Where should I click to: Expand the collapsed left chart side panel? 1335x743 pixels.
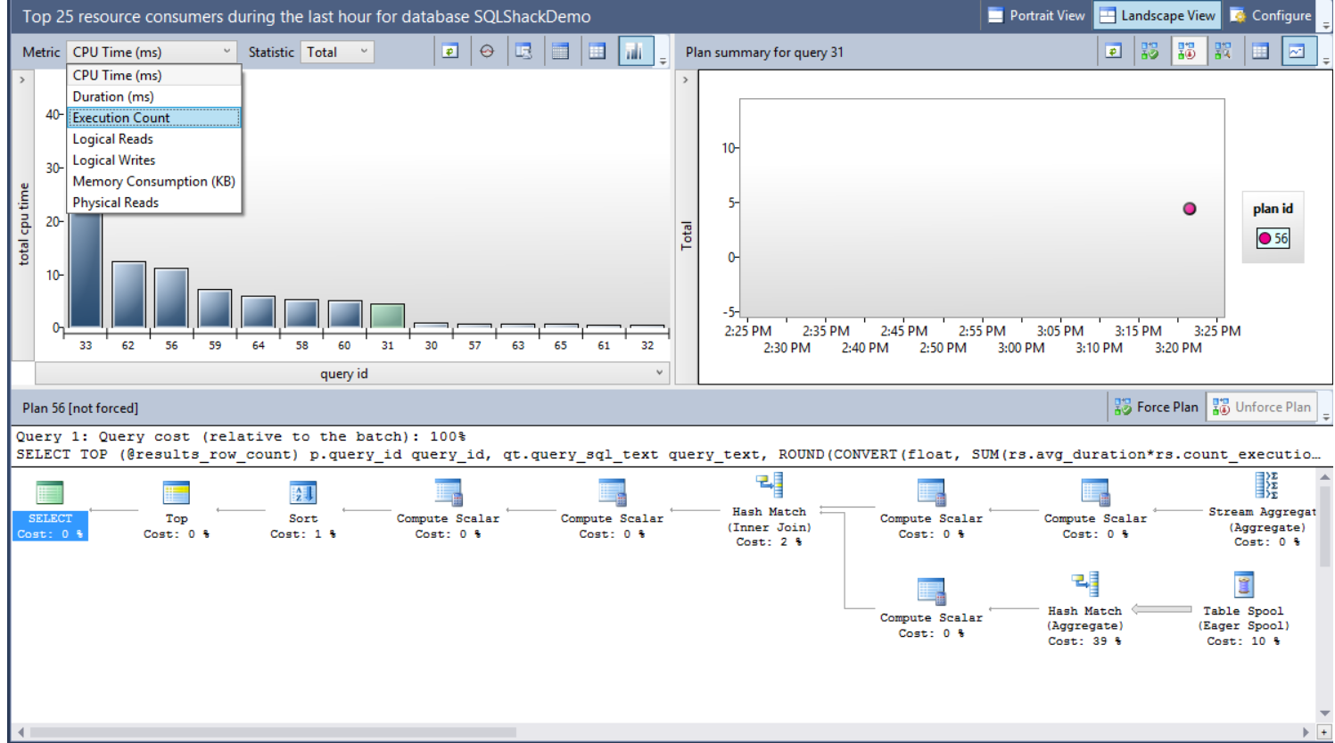(x=22, y=80)
